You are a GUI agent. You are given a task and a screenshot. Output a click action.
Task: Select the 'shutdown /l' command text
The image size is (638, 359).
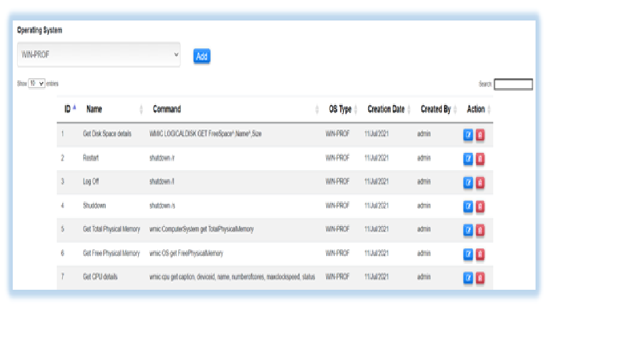tap(162, 182)
